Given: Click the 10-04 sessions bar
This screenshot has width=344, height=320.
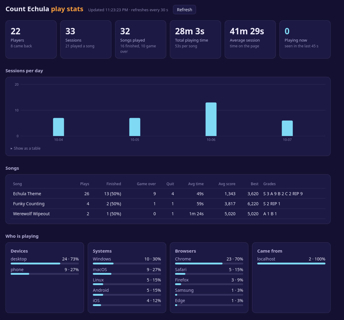Looking at the screenshot, I should [58, 127].
